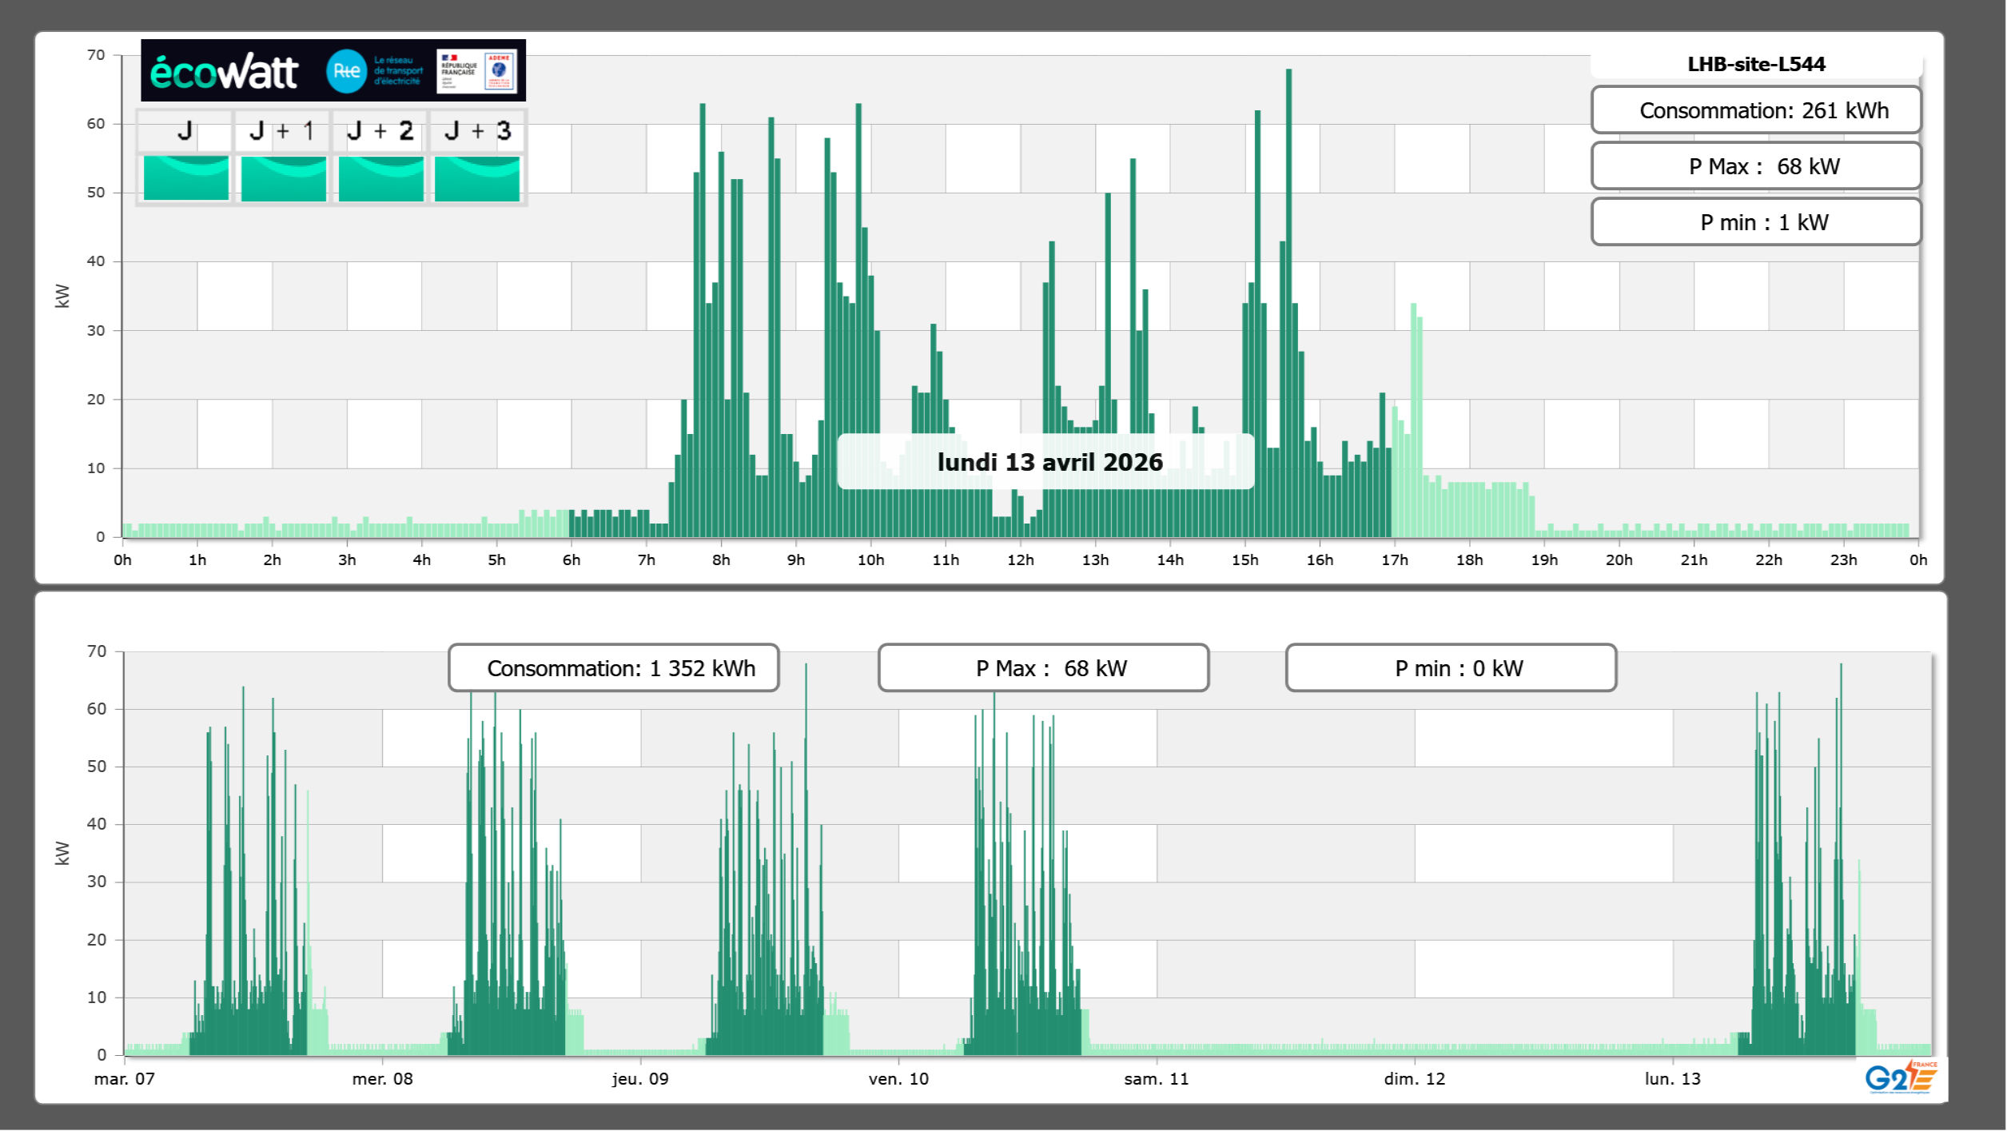Select the J + 1 day label

(x=282, y=131)
